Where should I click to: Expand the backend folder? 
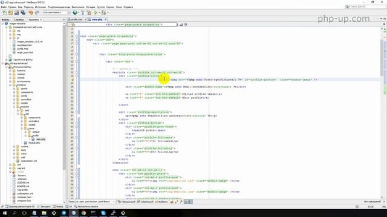click(10, 71)
